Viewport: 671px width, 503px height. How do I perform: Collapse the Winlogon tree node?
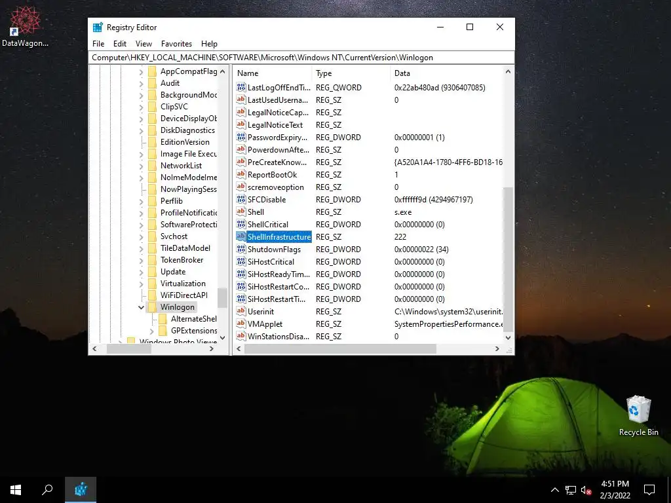coord(141,307)
